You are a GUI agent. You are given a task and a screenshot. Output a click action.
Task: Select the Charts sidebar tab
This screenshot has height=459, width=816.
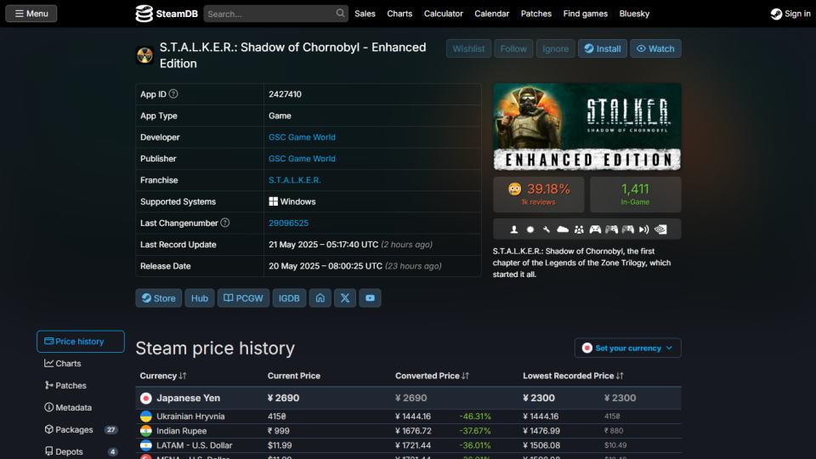click(81, 363)
